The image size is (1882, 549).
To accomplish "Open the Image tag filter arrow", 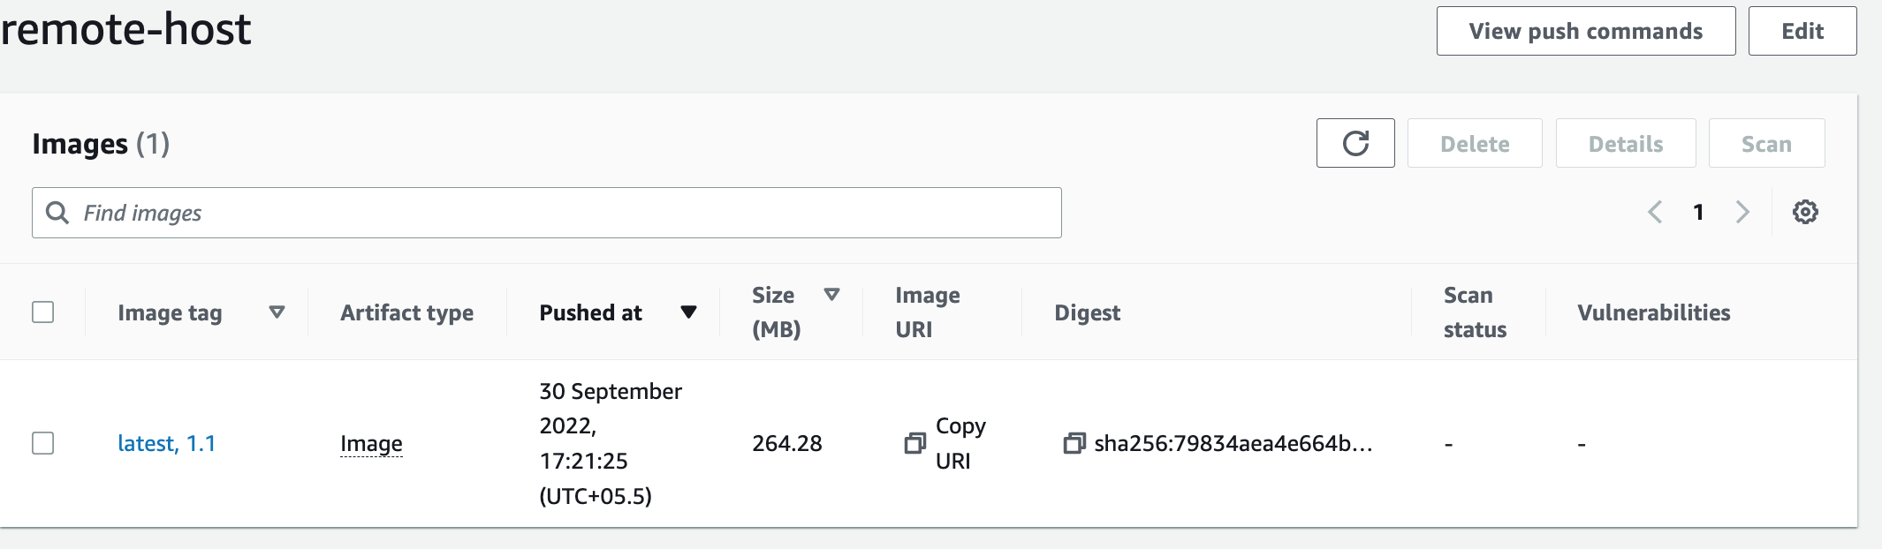I will tap(277, 312).
